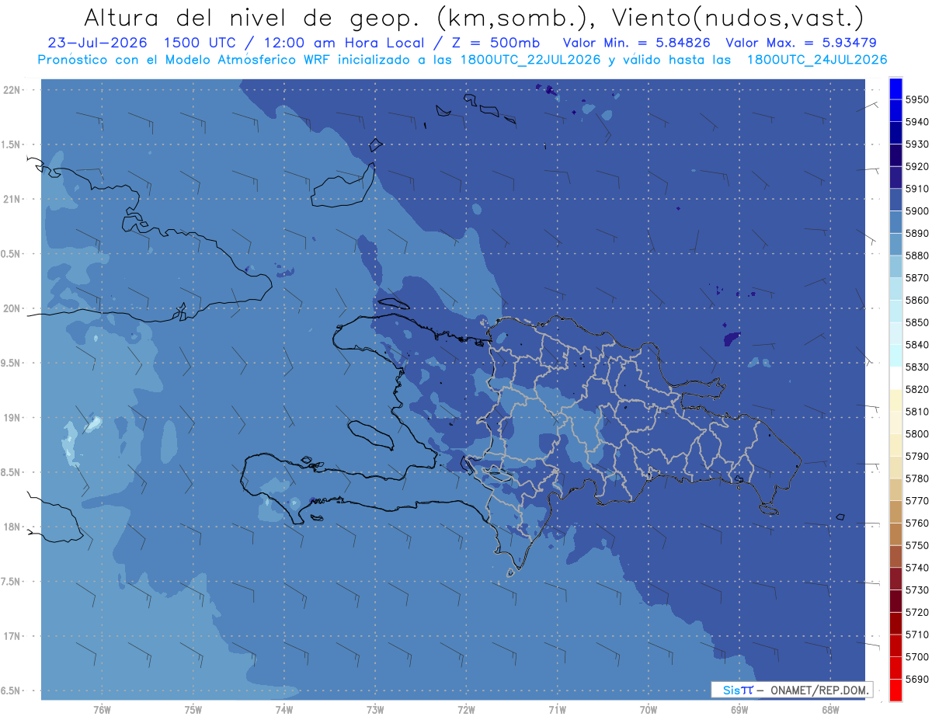Click the '0.5N' latitude label

pyautogui.click(x=10, y=255)
